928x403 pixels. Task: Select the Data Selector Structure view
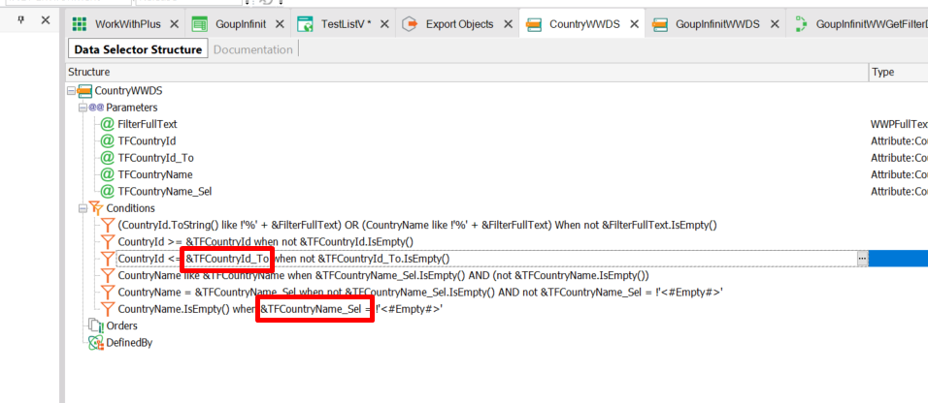point(138,49)
